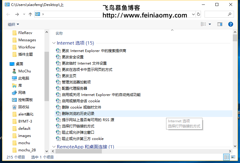The height and width of the screenshot is (163, 240).
Task: Select the Messages folder in sidebar
Action: tap(24, 40)
